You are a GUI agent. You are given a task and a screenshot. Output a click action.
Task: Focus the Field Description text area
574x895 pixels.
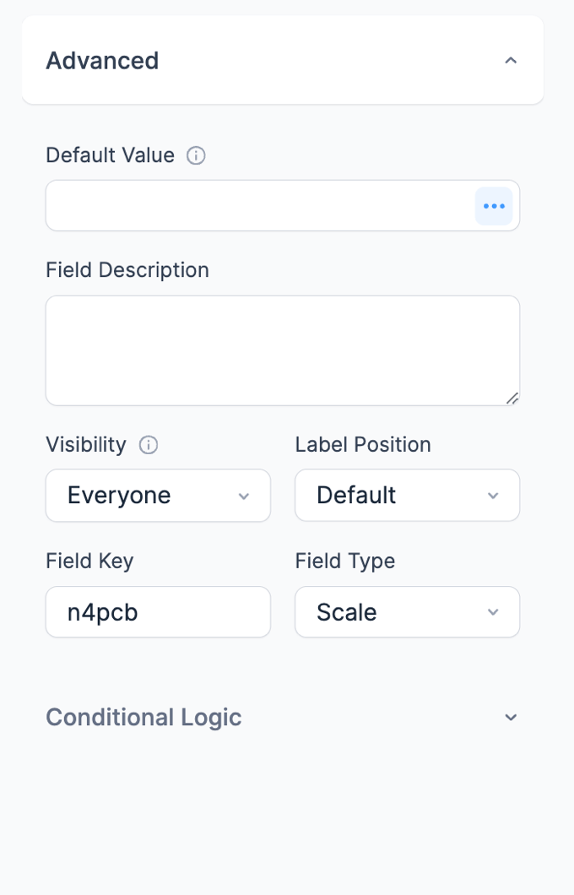[283, 350]
